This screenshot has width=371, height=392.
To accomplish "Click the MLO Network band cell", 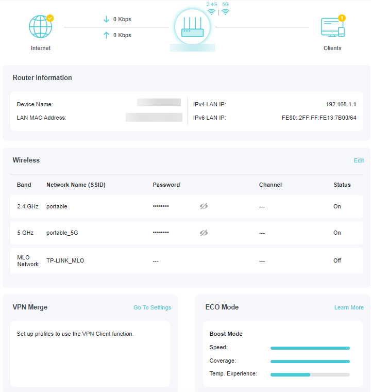I will click(x=28, y=261).
